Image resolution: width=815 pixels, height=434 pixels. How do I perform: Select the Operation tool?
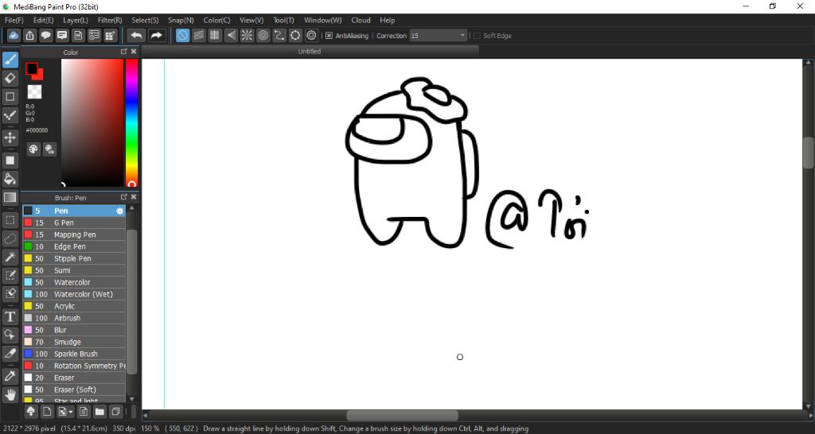click(x=10, y=335)
